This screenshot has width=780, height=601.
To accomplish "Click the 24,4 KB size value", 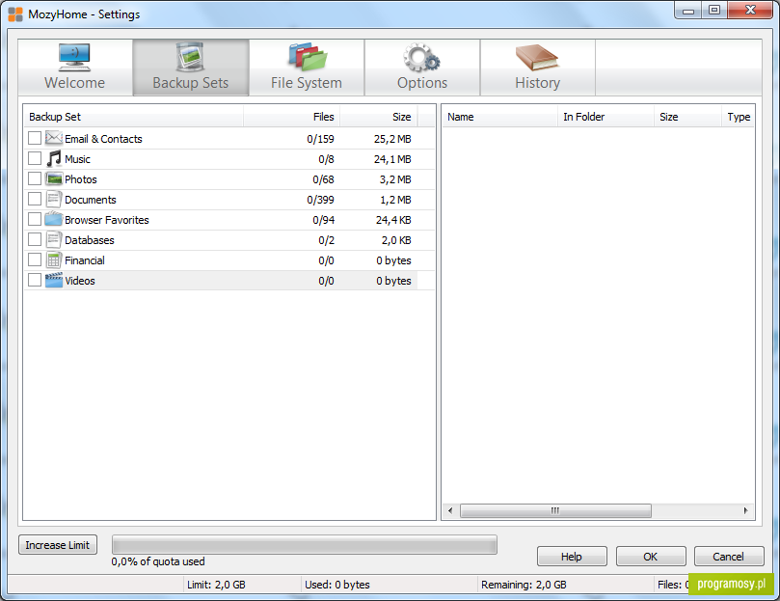I will tap(393, 220).
